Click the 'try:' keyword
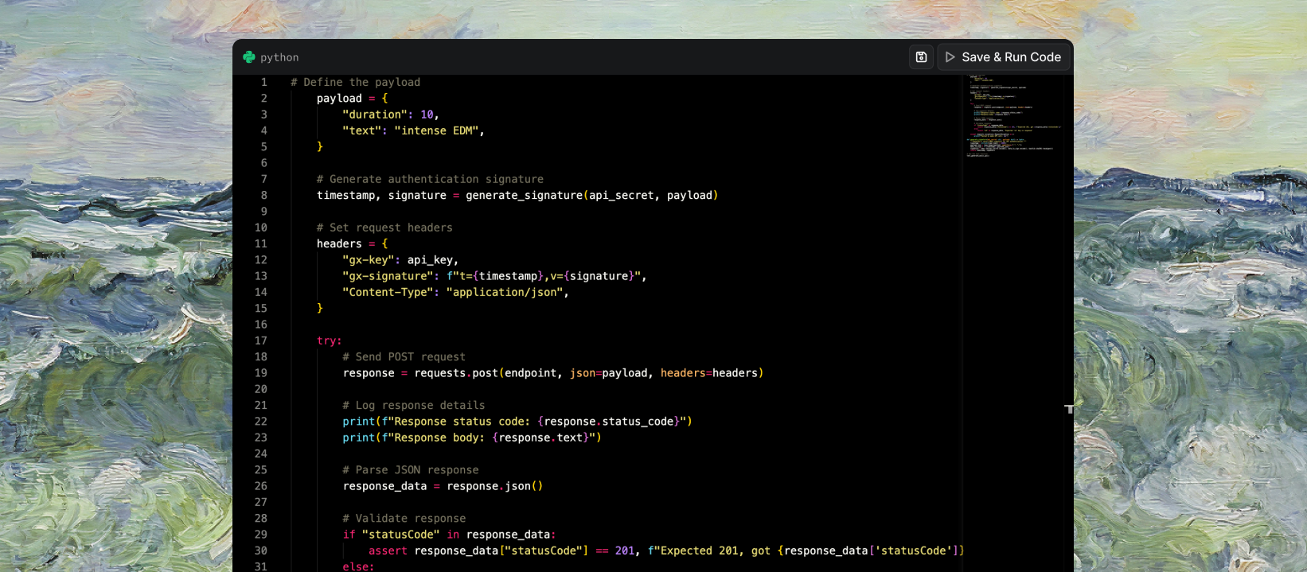Viewport: 1307px width, 572px height. (x=330, y=340)
